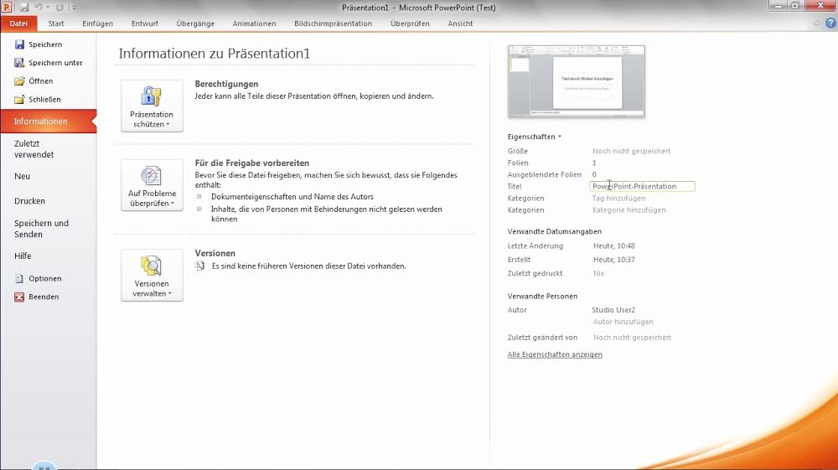Screen dimensions: 838x470
Task: Click the Verwandte Datumsangaben heading
Action: [x=555, y=231]
